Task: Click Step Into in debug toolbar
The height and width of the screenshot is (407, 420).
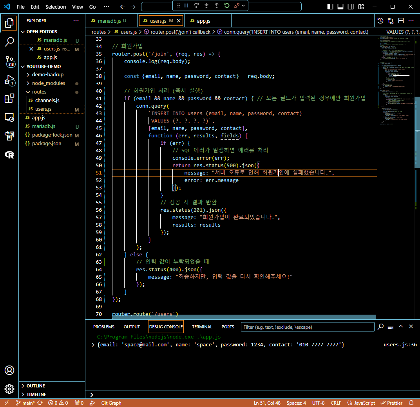Action: point(206,5)
